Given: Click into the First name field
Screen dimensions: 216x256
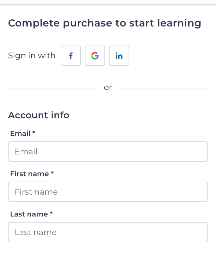Looking at the screenshot, I should click(x=108, y=192).
